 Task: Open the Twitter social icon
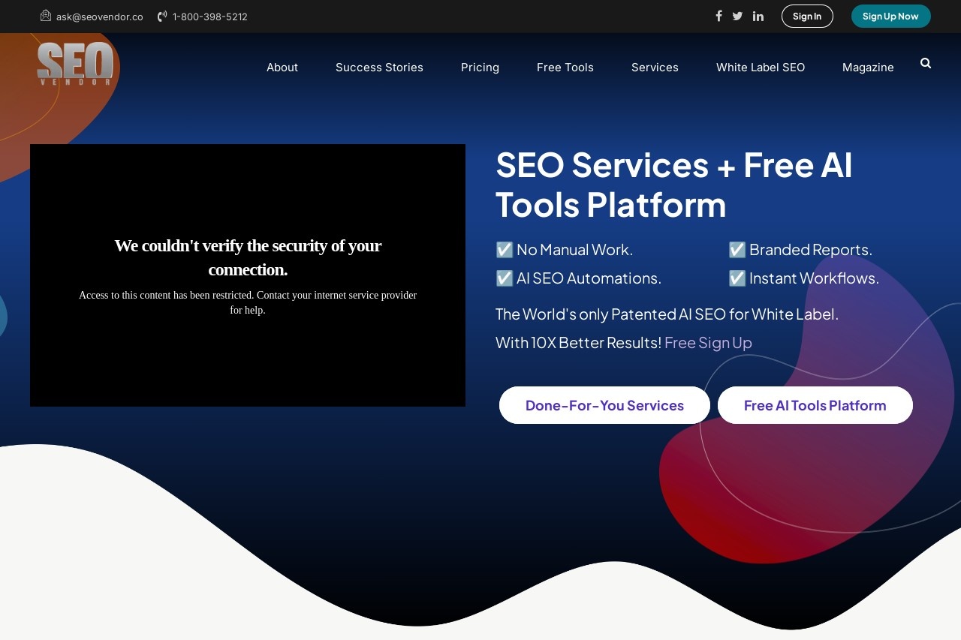click(x=737, y=16)
